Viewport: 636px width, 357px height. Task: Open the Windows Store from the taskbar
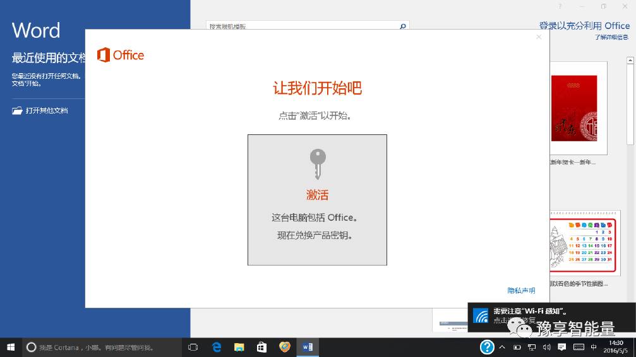click(261, 348)
